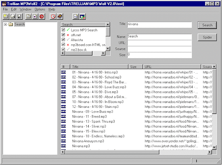The width and height of the screenshot is (222, 165).
Task: Select row '12 - Nirvana - 4-16-90 - Stain.mp3'
Action: pos(95,107)
